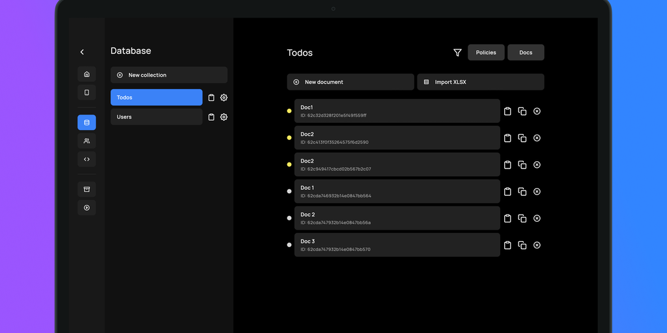Open settings gear for Todos collection

pyautogui.click(x=224, y=98)
